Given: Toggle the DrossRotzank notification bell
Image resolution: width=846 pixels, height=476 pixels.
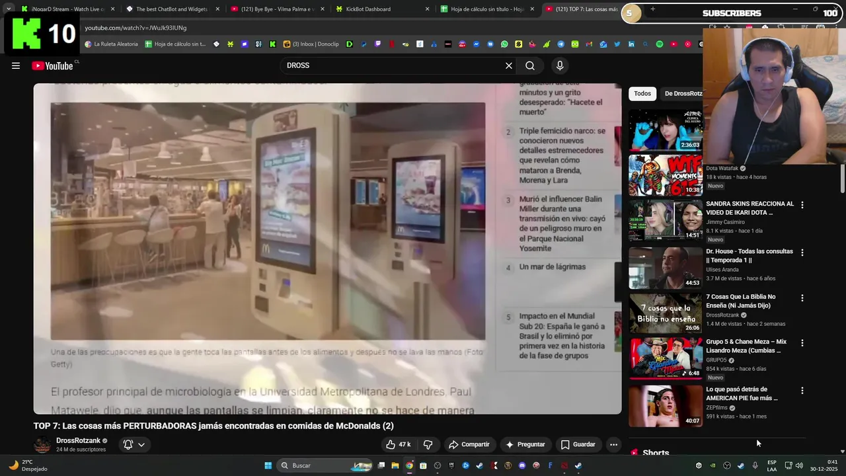Looking at the screenshot, I should 128,444.
